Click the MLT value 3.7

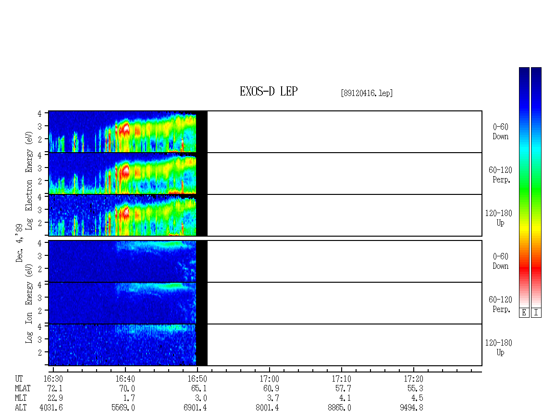[273, 398]
